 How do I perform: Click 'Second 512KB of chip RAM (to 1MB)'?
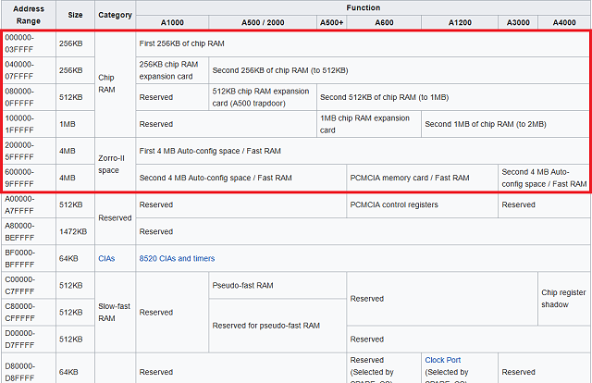coord(453,97)
